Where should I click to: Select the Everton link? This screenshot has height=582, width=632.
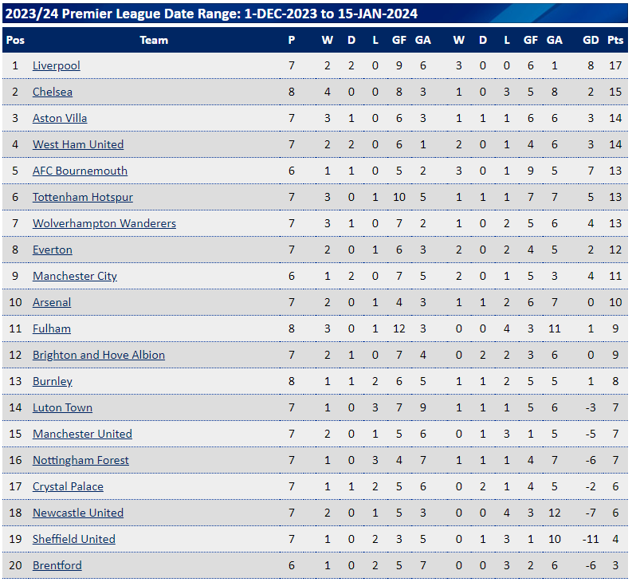[x=53, y=250]
